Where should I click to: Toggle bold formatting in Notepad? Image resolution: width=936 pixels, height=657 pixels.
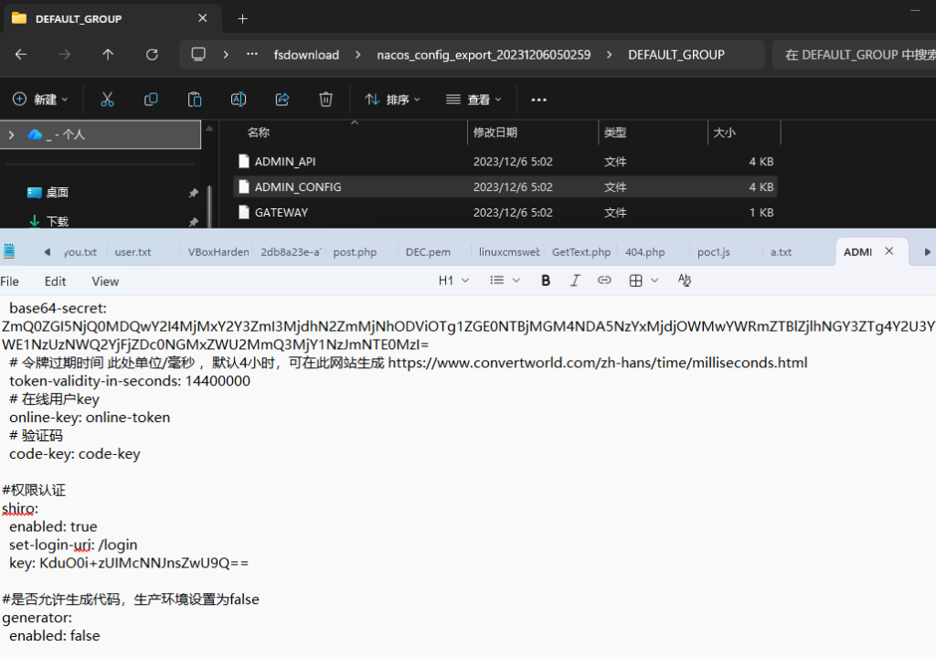tap(546, 281)
